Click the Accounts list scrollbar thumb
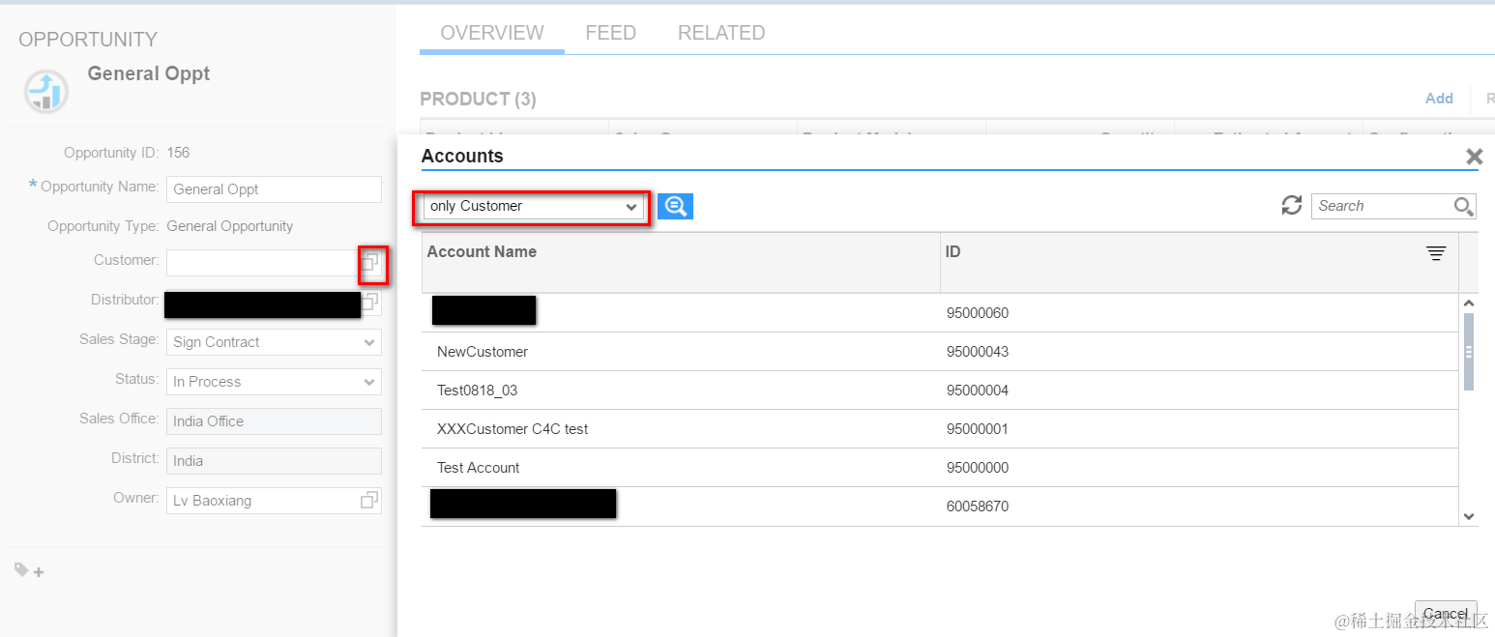This screenshot has height=637, width=1495. pyautogui.click(x=1469, y=351)
